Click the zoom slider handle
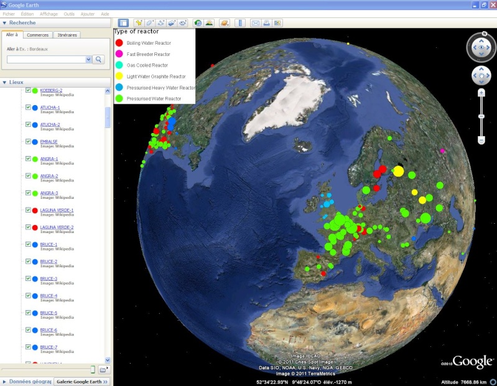 481,116
